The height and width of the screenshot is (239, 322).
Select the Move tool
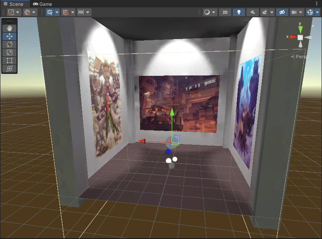tap(10, 36)
